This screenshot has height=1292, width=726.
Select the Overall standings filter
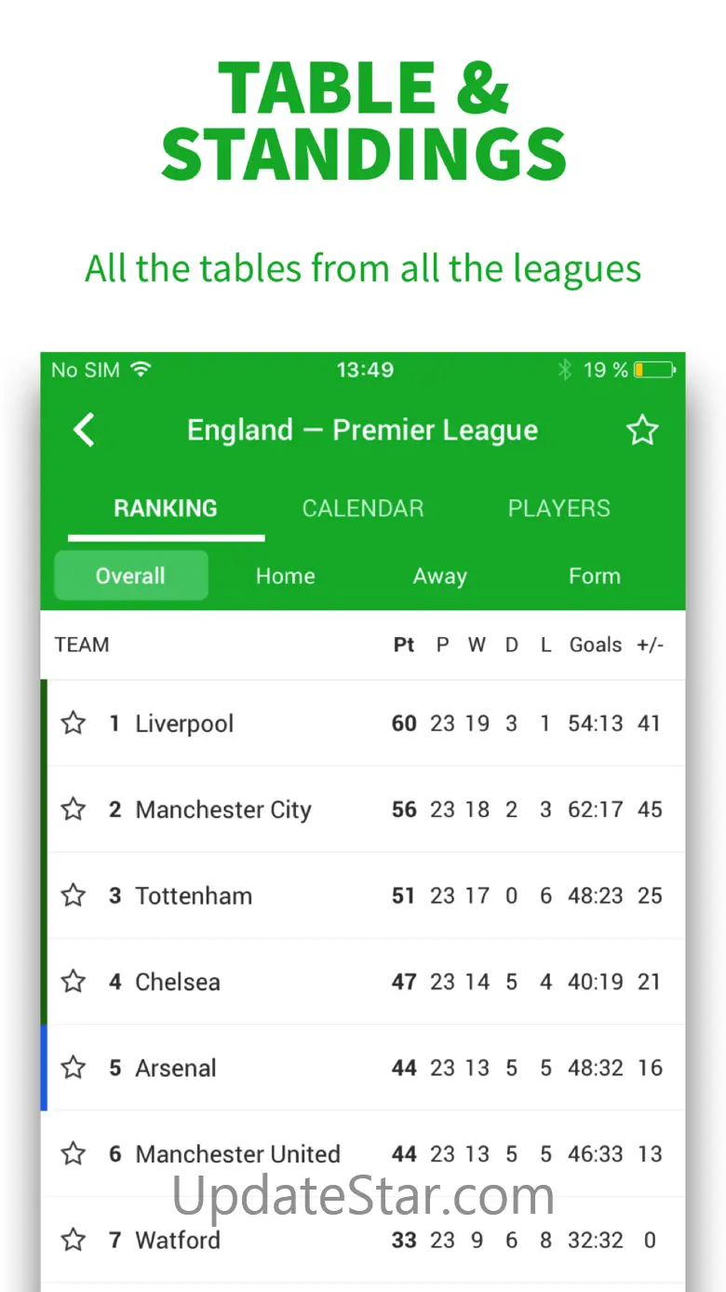(130, 576)
